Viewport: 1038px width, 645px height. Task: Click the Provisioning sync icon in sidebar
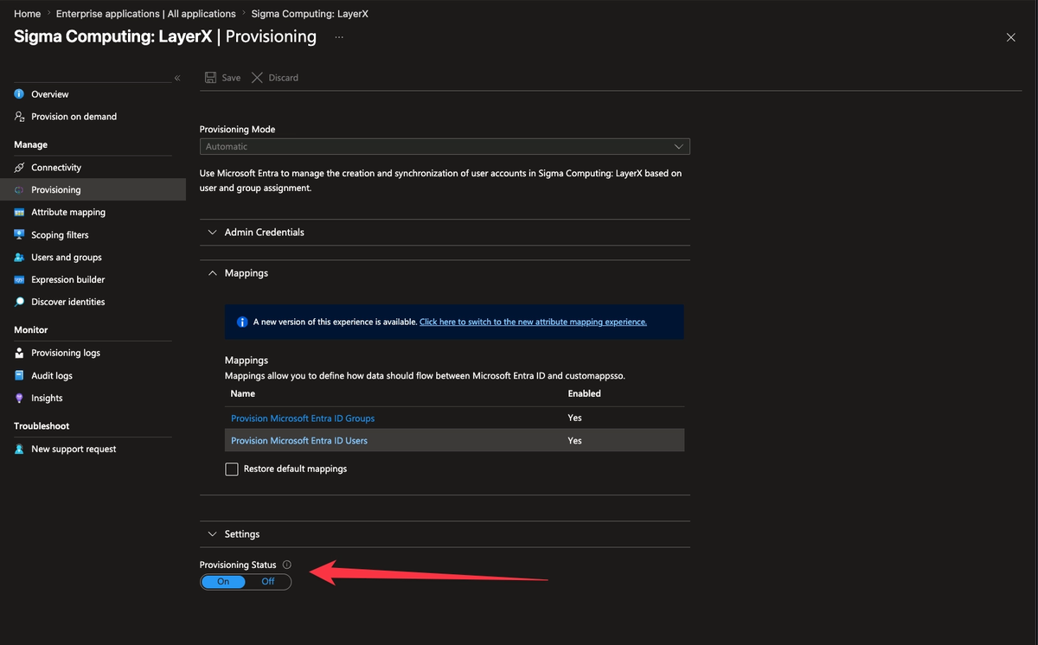(x=19, y=190)
